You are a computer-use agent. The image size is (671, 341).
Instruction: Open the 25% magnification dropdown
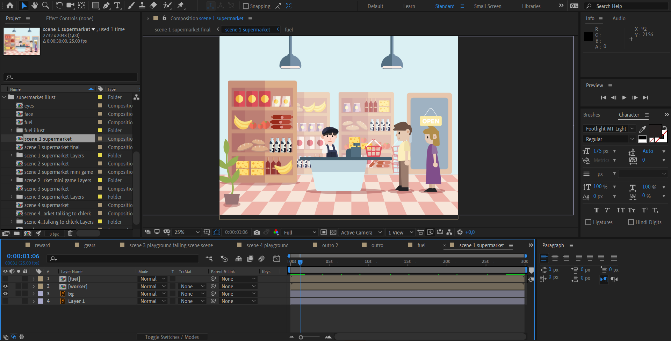pos(187,232)
